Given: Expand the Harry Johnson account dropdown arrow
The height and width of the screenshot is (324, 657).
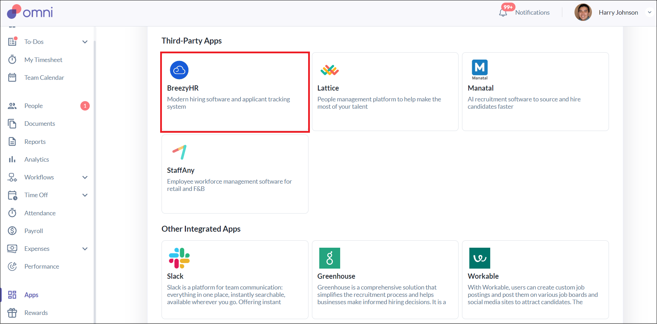Looking at the screenshot, I should 649,13.
